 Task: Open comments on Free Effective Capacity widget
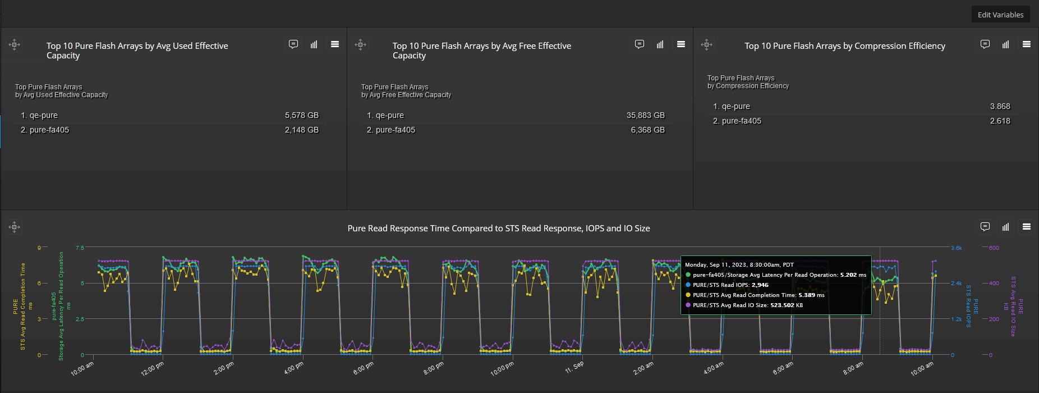click(640, 44)
